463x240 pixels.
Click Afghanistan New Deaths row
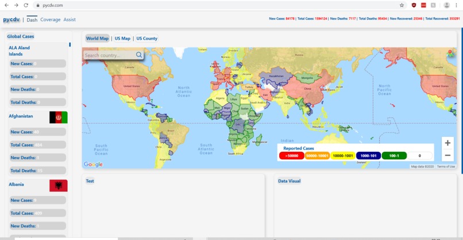(38, 158)
